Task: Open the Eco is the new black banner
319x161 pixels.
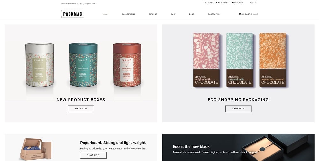Action: [238, 147]
